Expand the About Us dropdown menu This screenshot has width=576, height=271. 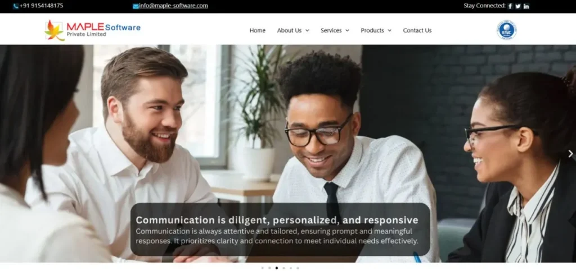tap(293, 30)
